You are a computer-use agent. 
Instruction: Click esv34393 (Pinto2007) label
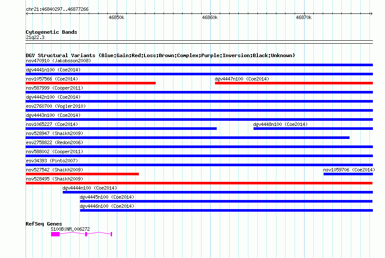pyautogui.click(x=52, y=161)
